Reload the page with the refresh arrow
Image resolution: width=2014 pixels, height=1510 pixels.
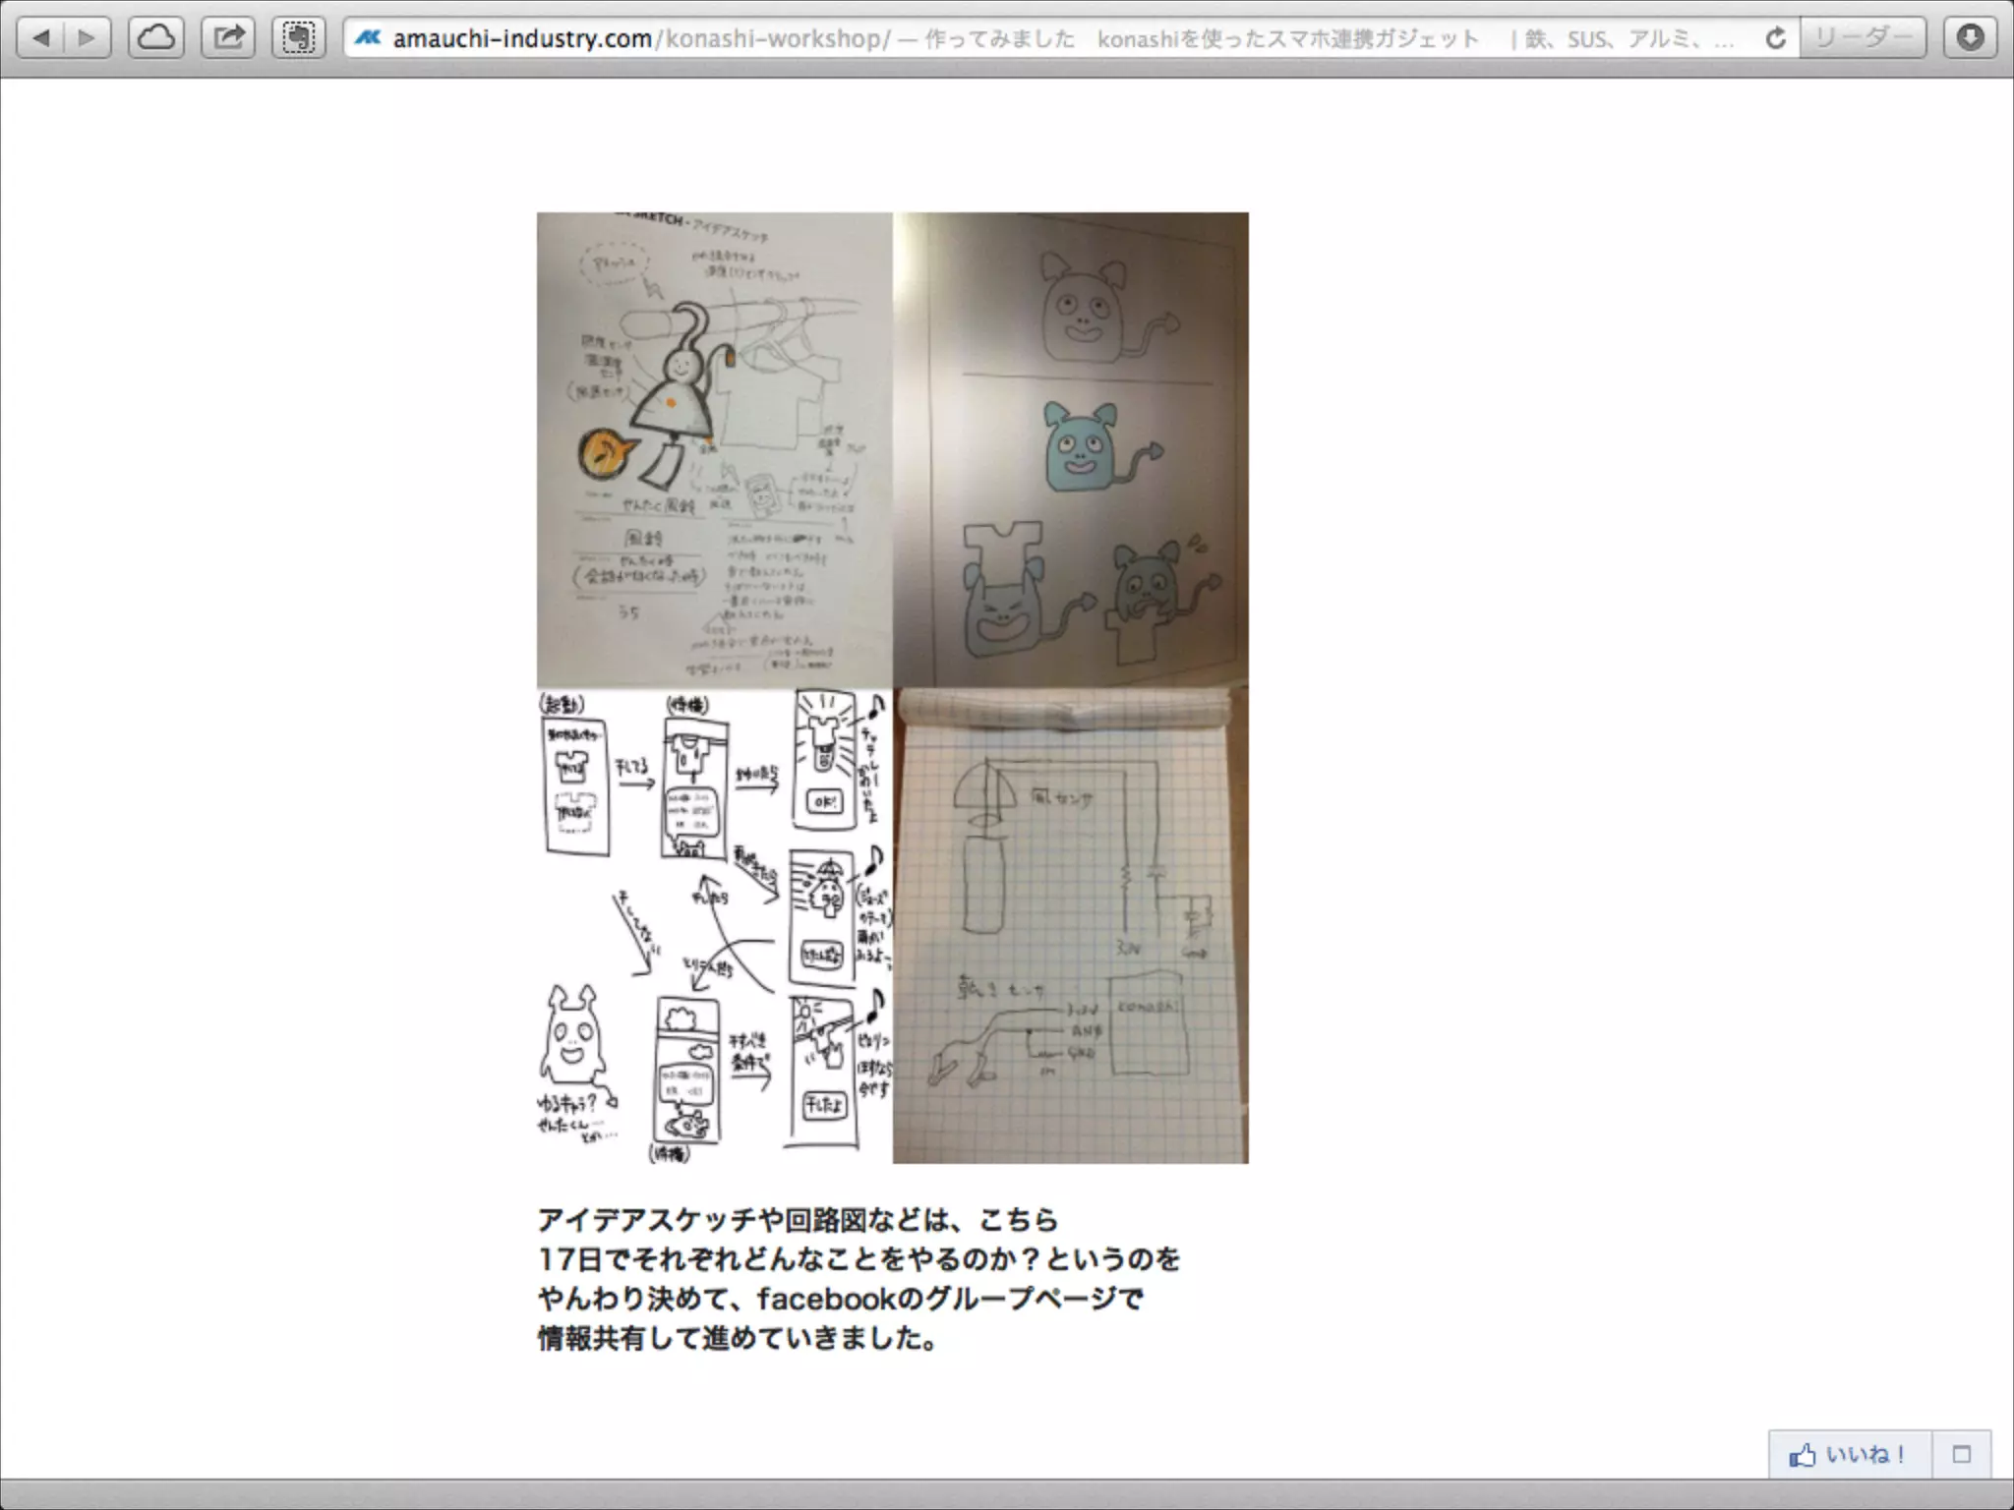pyautogui.click(x=1775, y=38)
